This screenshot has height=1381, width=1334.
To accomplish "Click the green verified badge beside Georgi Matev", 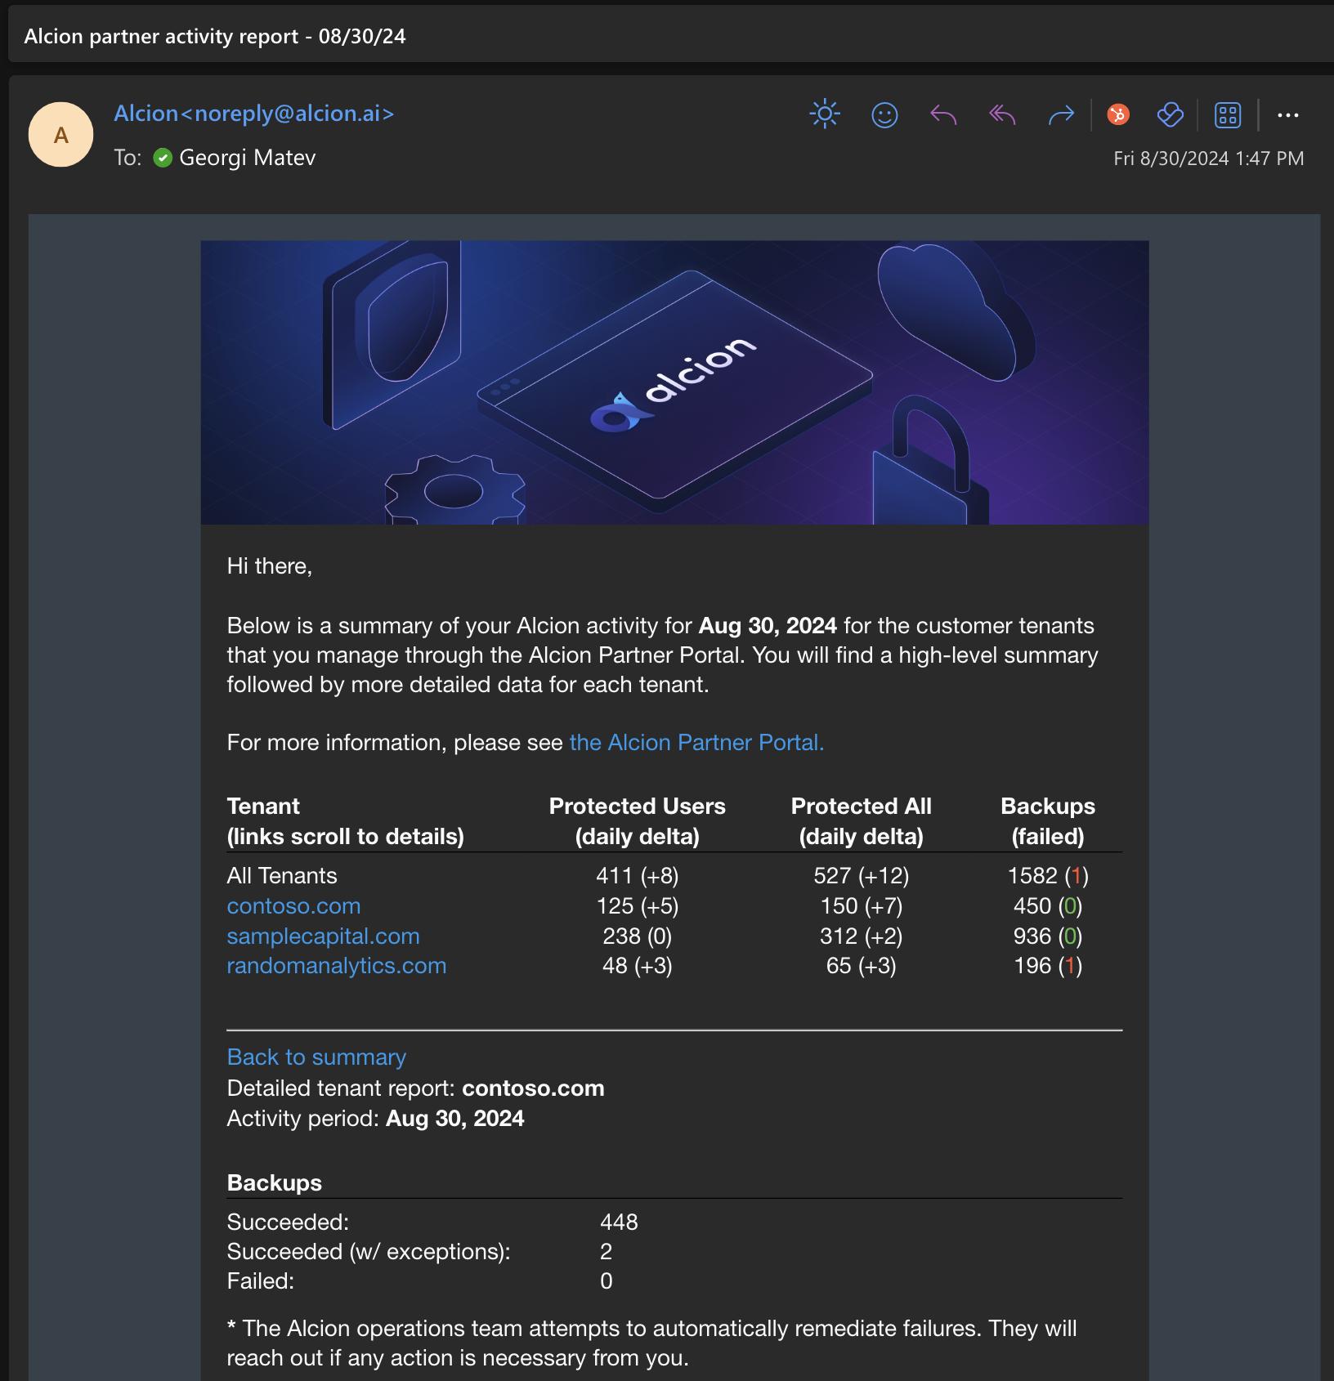I will click(163, 158).
